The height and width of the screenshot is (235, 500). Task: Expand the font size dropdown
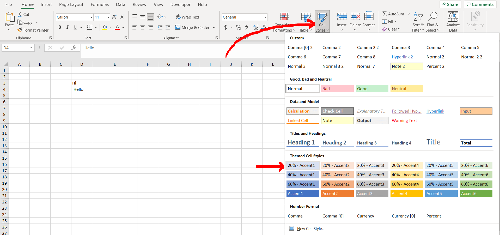click(x=108, y=17)
